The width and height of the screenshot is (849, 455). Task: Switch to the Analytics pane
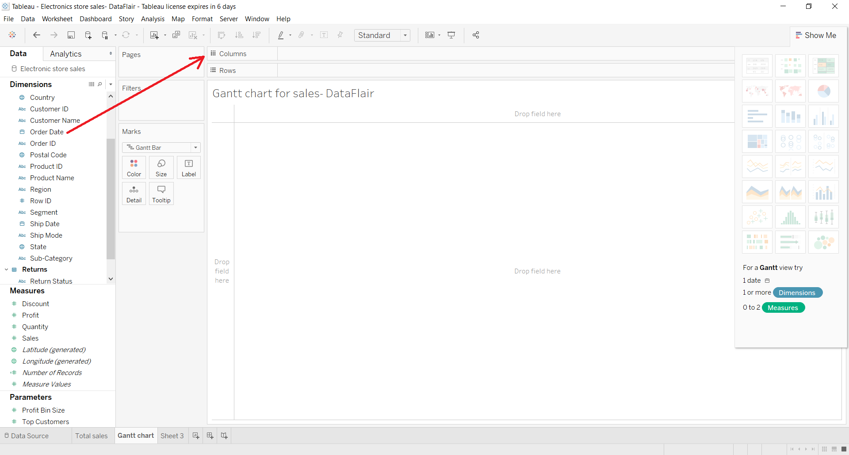point(65,53)
